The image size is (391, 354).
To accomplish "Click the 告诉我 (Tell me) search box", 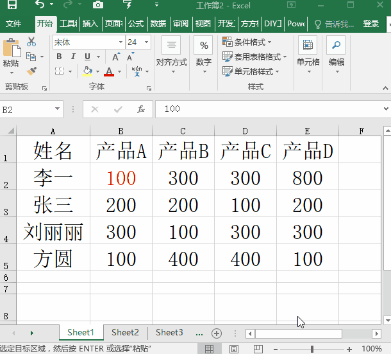I will coord(334,24).
